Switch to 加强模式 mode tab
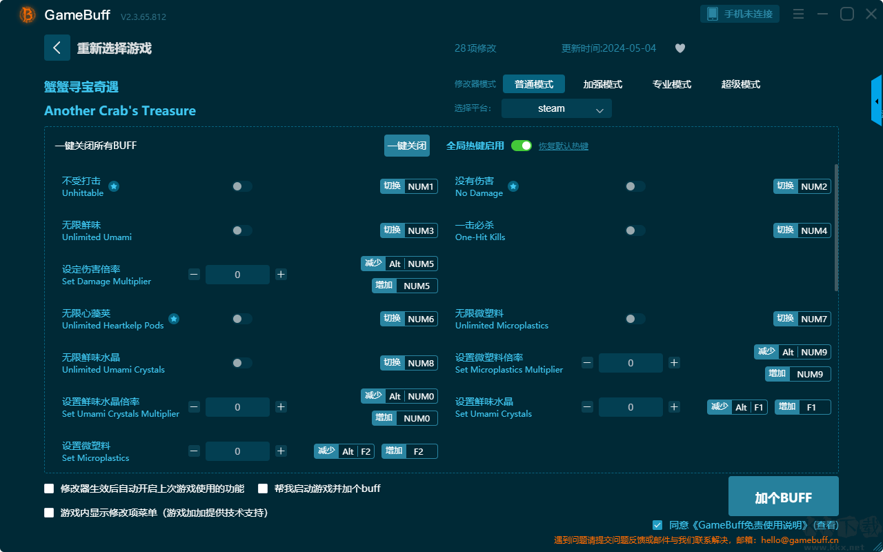 (x=603, y=84)
